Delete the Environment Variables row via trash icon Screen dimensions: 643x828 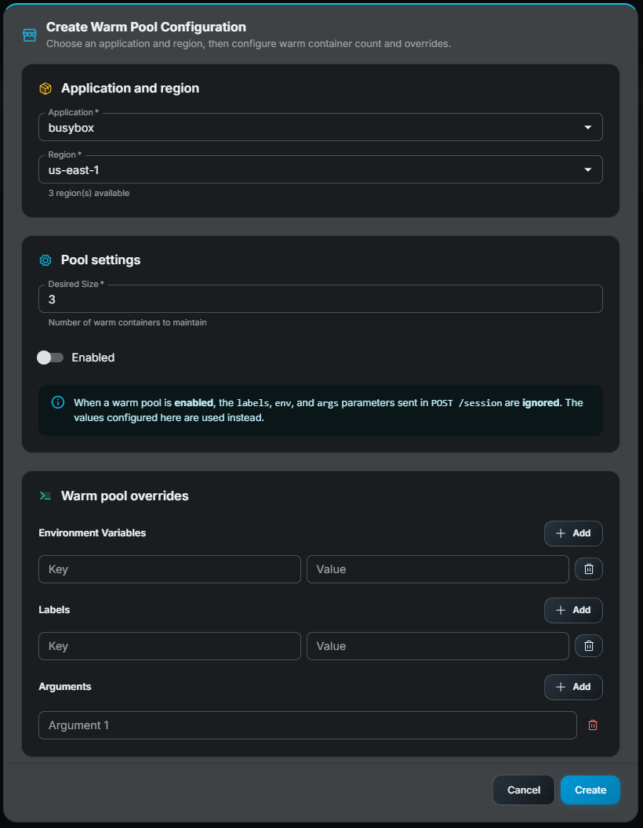point(588,568)
